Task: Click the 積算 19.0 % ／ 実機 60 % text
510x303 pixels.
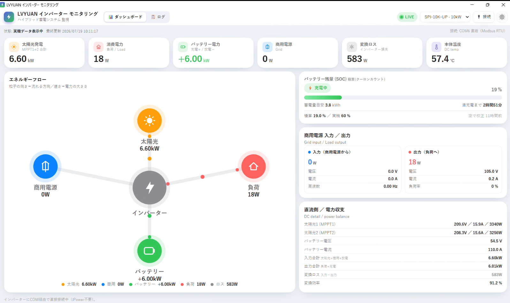Action: click(327, 116)
